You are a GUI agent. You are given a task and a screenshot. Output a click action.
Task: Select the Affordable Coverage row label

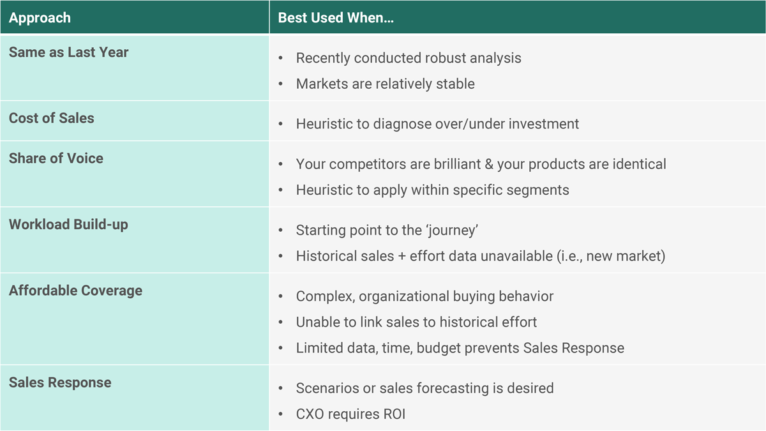[75, 291]
